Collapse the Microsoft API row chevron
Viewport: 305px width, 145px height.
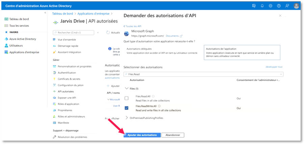(108, 99)
